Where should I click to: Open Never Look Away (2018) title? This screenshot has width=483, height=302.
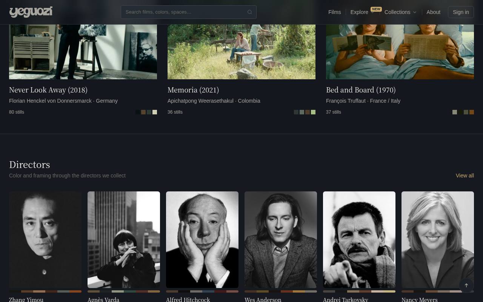coord(48,90)
